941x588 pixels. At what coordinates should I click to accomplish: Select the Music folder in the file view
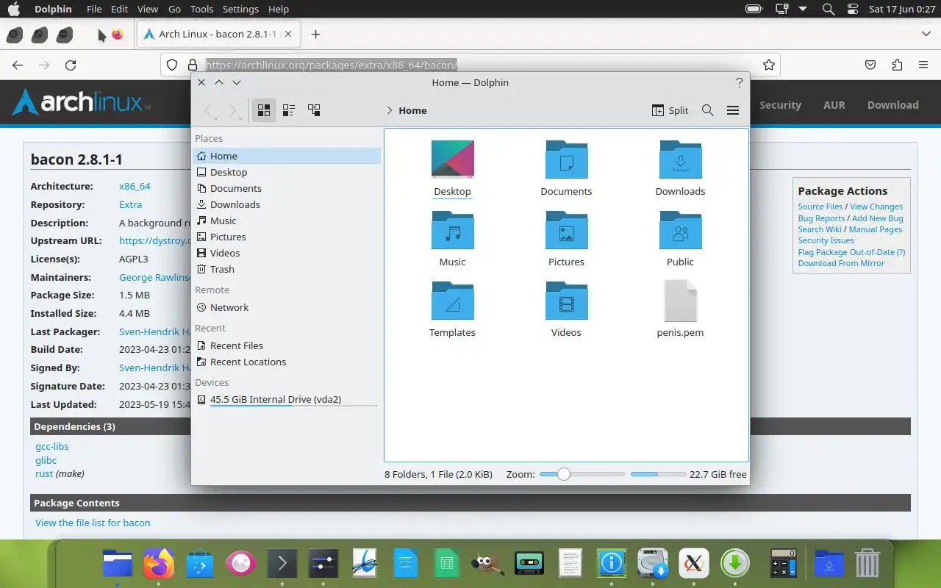click(x=452, y=229)
